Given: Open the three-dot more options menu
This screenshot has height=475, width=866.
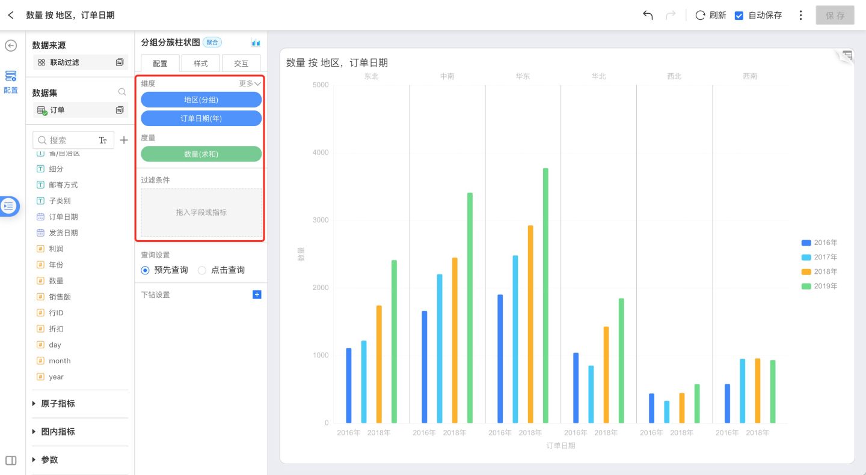Looking at the screenshot, I should [800, 15].
